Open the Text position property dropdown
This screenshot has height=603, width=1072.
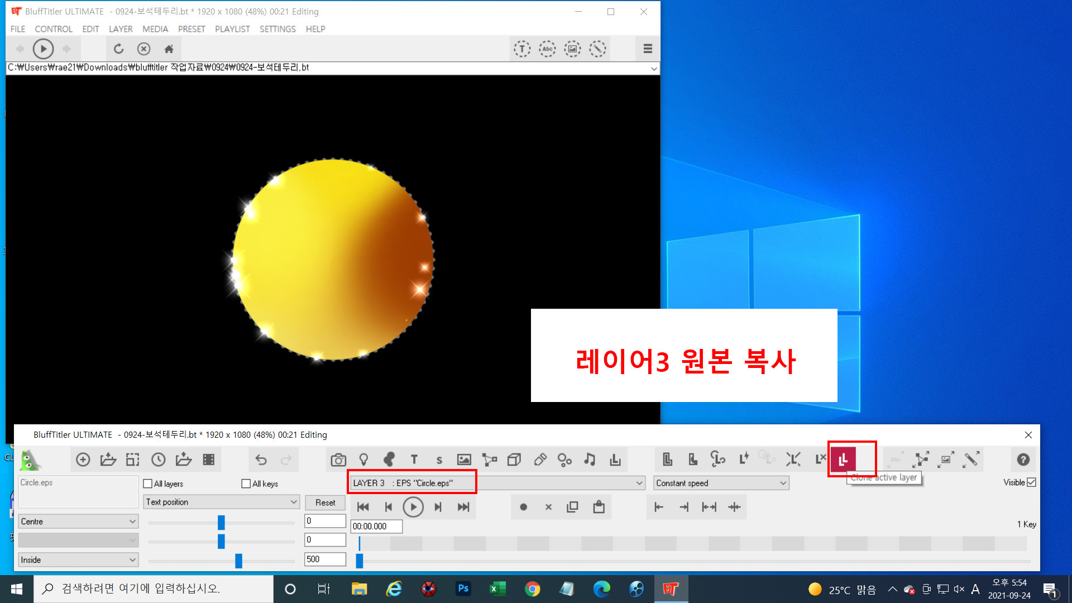[x=294, y=502]
